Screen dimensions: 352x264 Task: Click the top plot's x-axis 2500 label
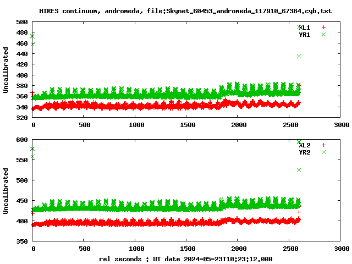pos(290,125)
